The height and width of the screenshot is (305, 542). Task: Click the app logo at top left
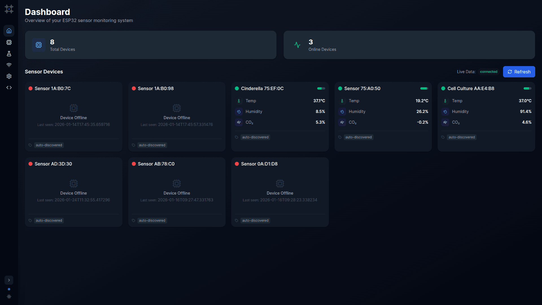[9, 9]
